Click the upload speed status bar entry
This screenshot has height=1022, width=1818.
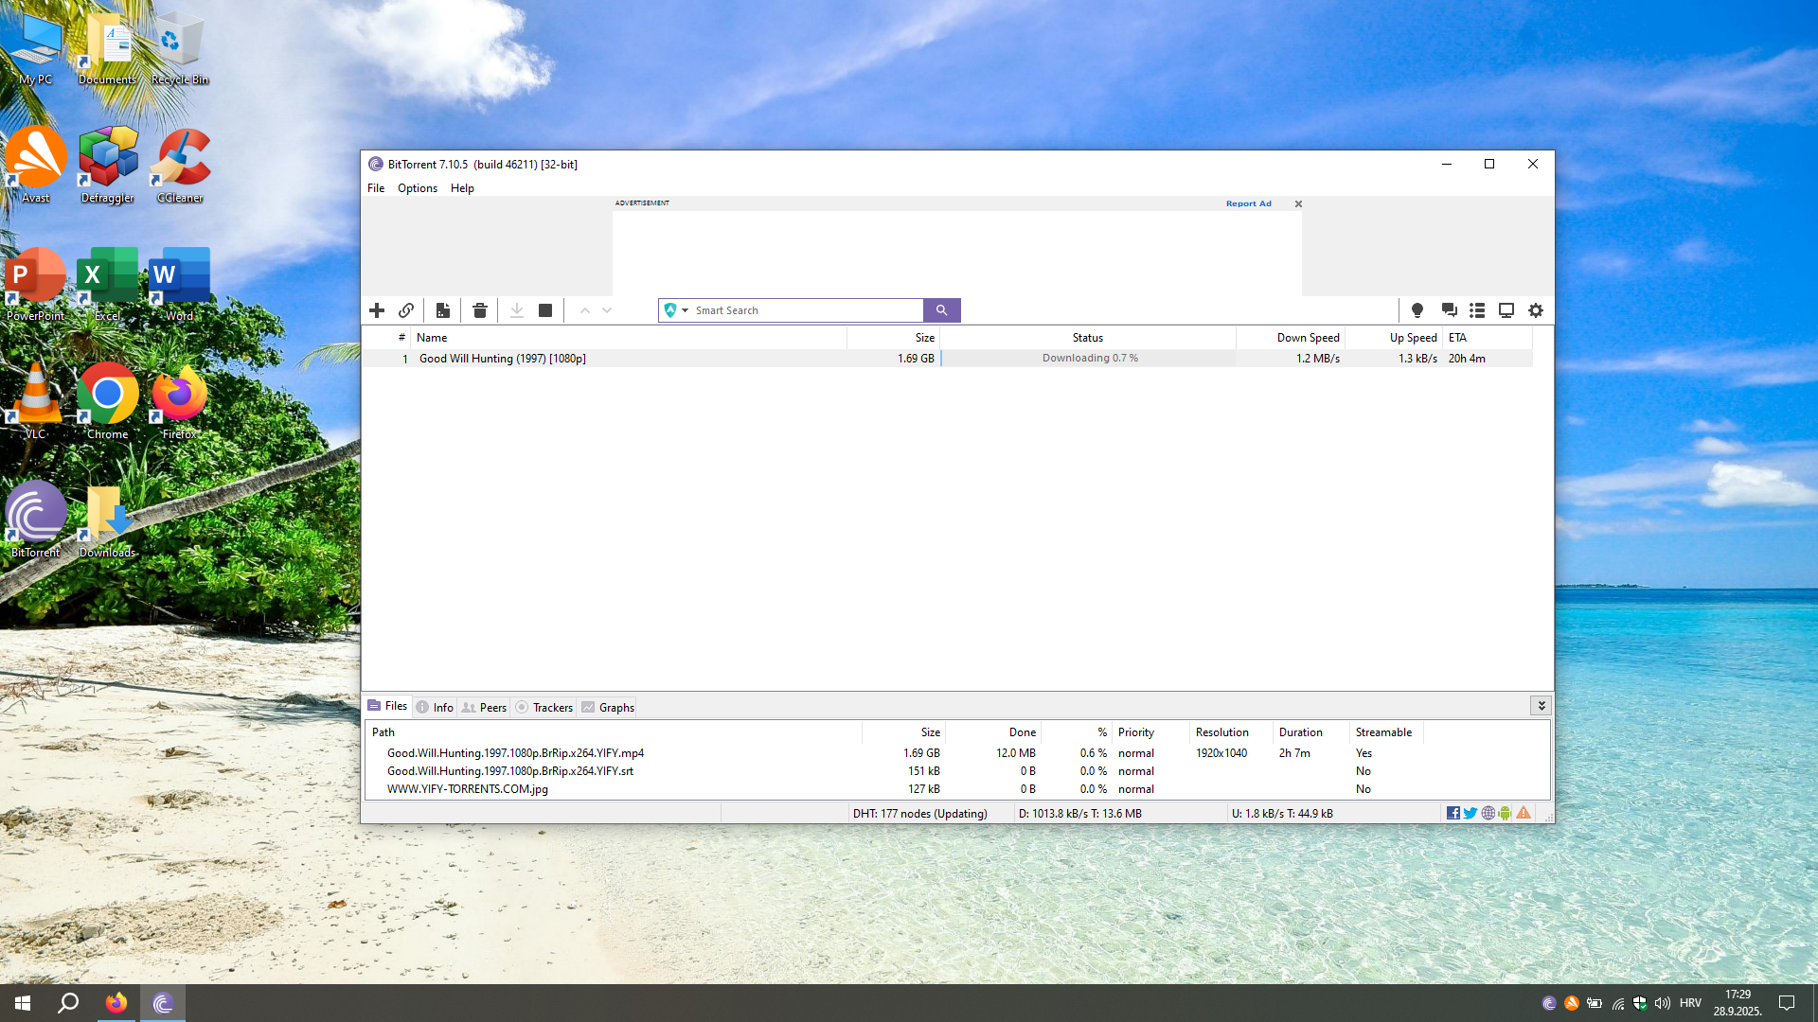click(x=1282, y=813)
